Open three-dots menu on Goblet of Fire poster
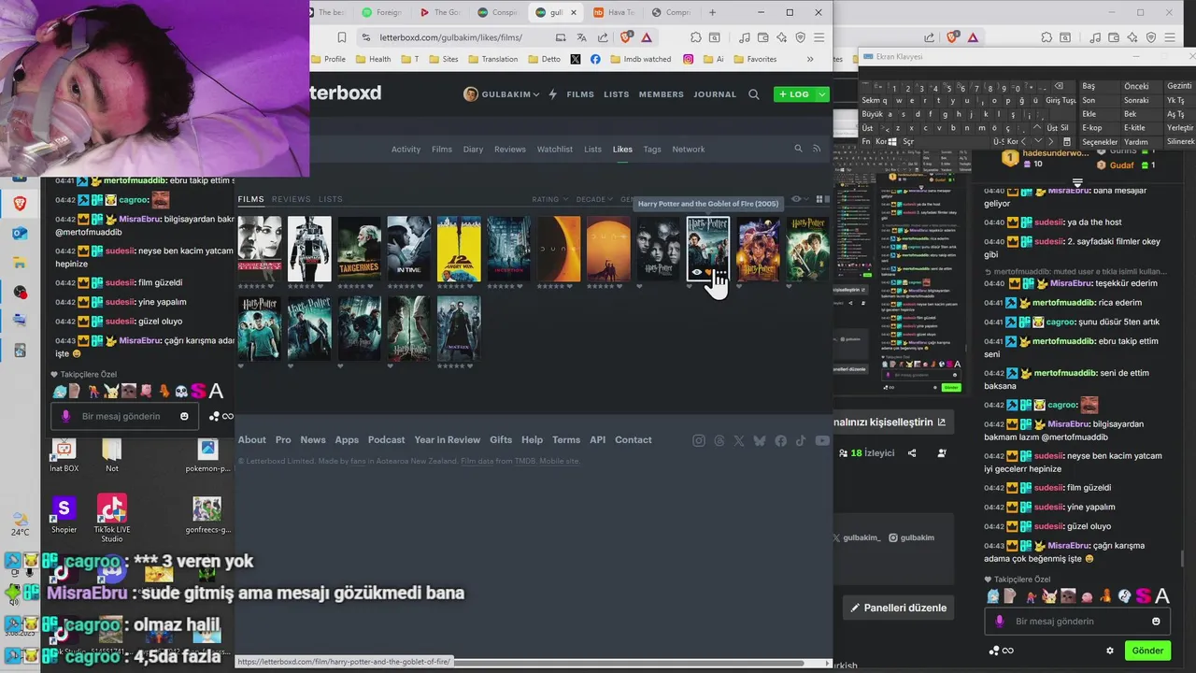This screenshot has width=1196, height=673. pyautogui.click(x=721, y=272)
